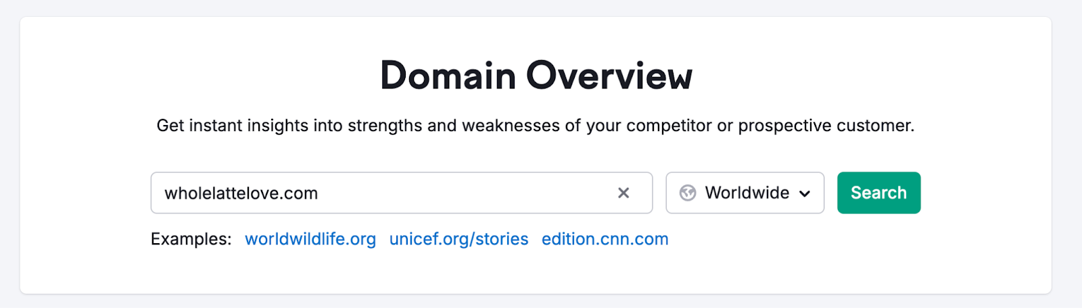Open the worldwildlife.org example link
1082x308 pixels.
(310, 239)
